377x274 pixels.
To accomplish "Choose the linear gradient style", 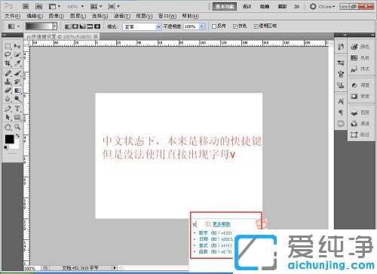I will point(68,26).
